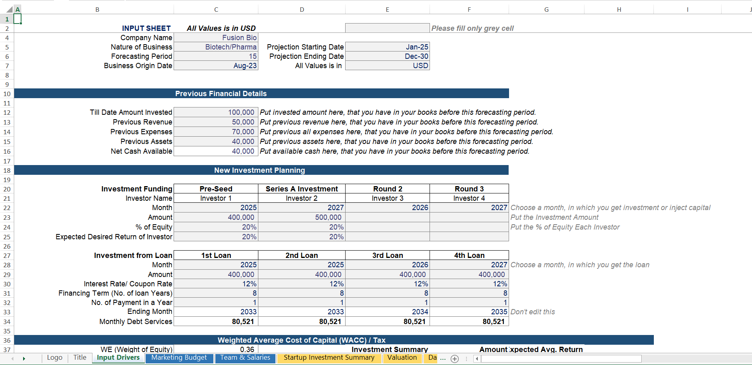Click the Select All corner triangle

click(x=9, y=9)
